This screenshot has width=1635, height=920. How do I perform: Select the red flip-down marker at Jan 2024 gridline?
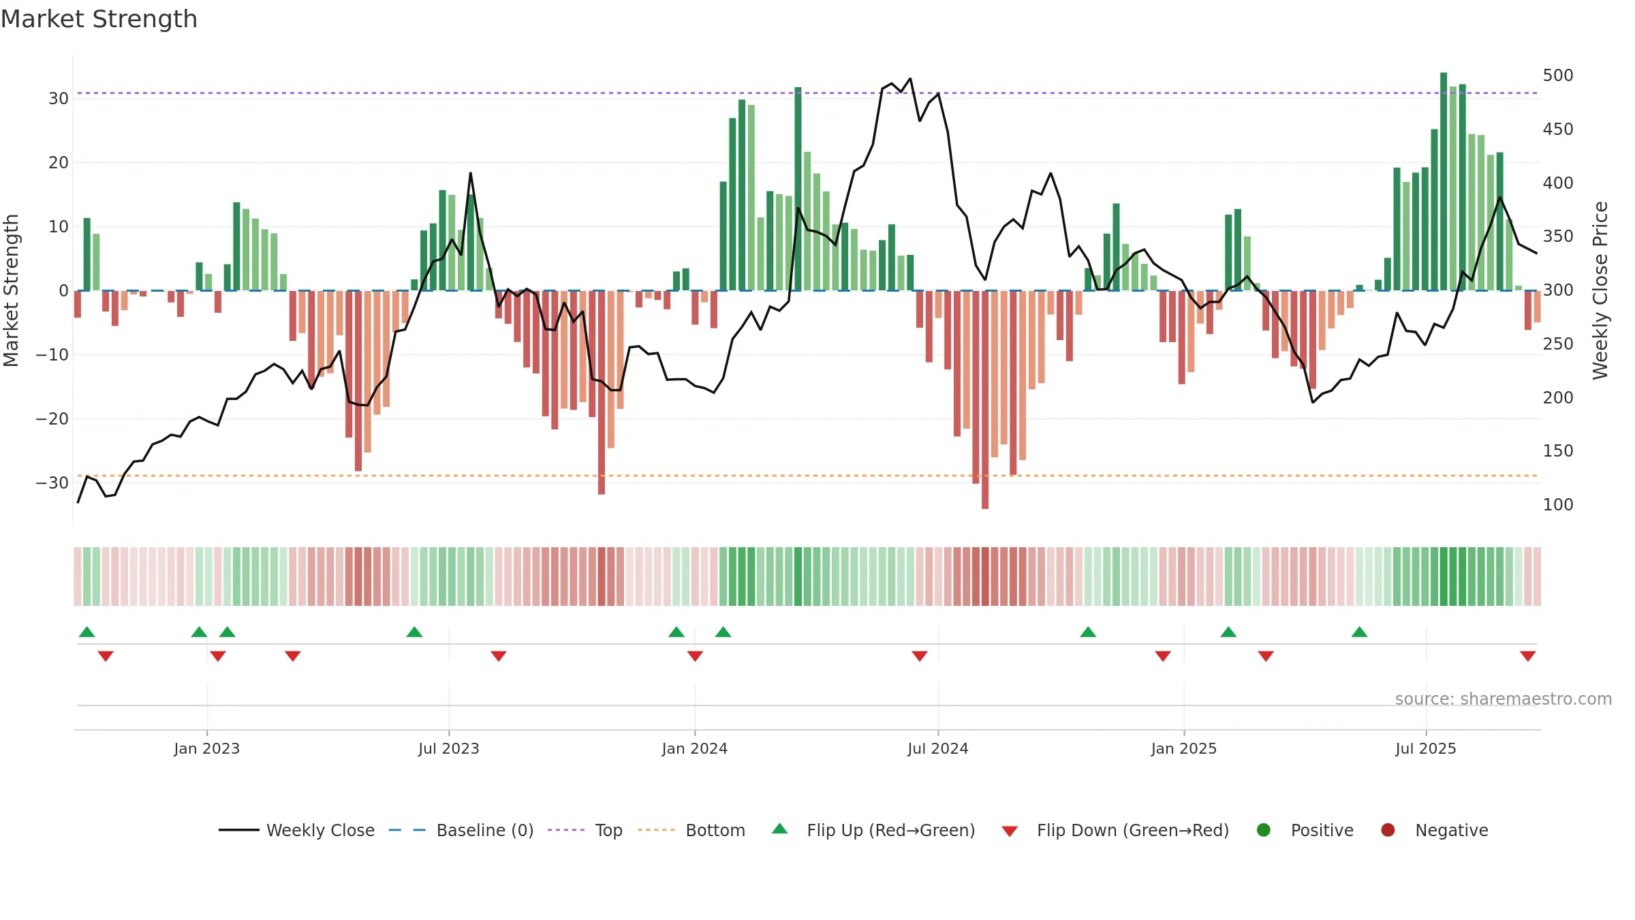[695, 656]
